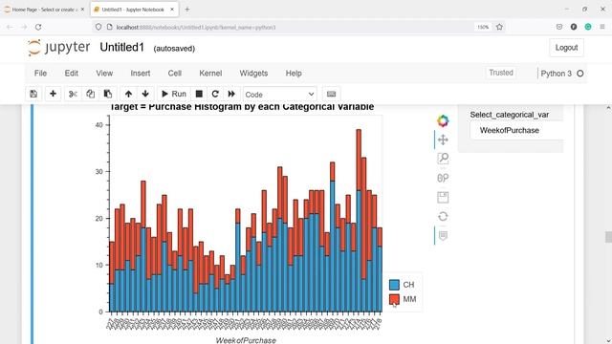Screen dimensions: 612x344
Task: Click the CH blue legend swatch
Action: coord(394,285)
